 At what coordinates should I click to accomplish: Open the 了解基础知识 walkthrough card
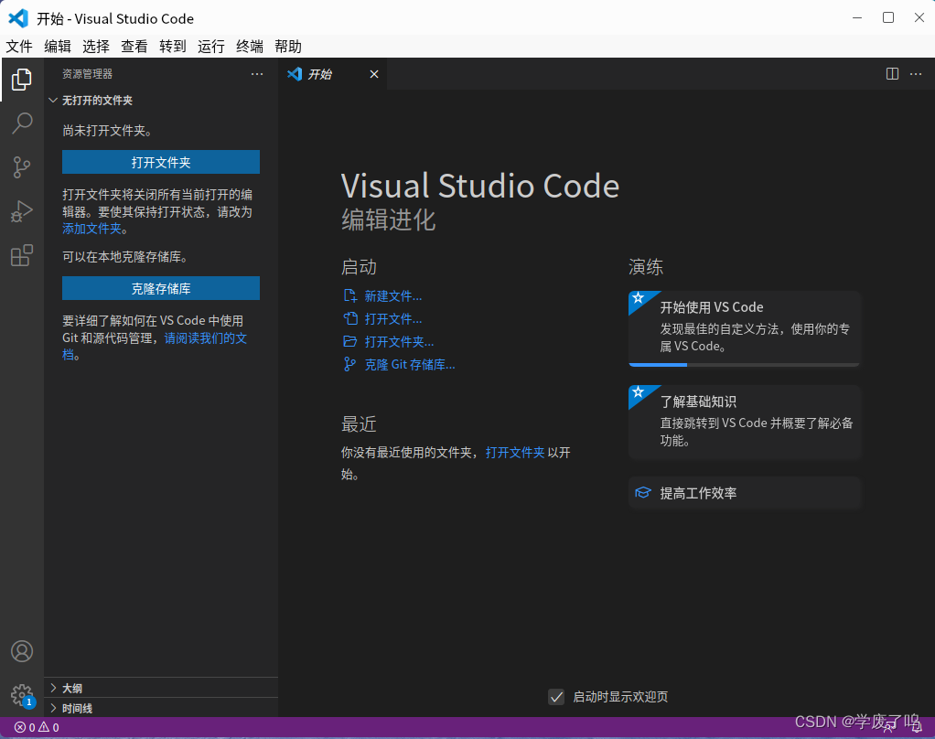click(x=744, y=422)
